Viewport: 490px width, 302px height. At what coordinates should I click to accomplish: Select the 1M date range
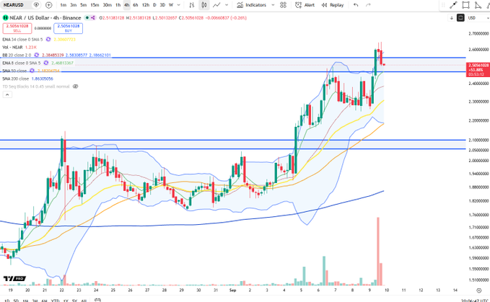[x=26, y=301]
